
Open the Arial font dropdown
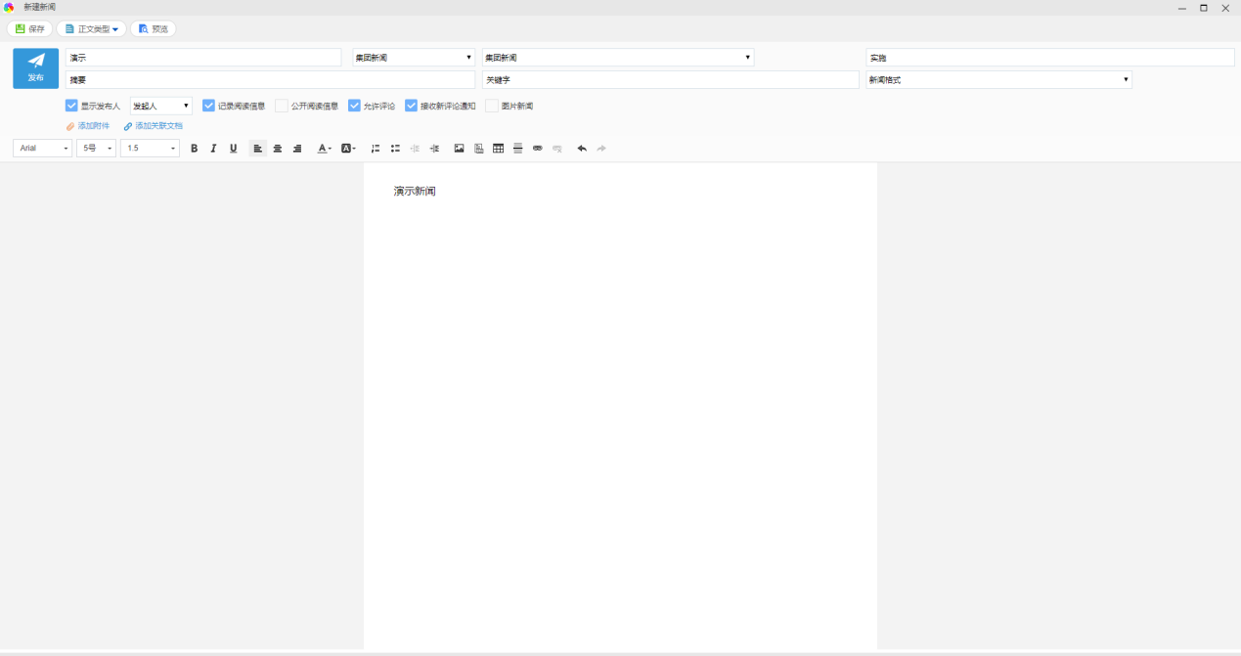coord(43,149)
